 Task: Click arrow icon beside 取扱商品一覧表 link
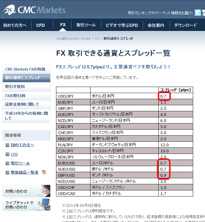(8, 172)
